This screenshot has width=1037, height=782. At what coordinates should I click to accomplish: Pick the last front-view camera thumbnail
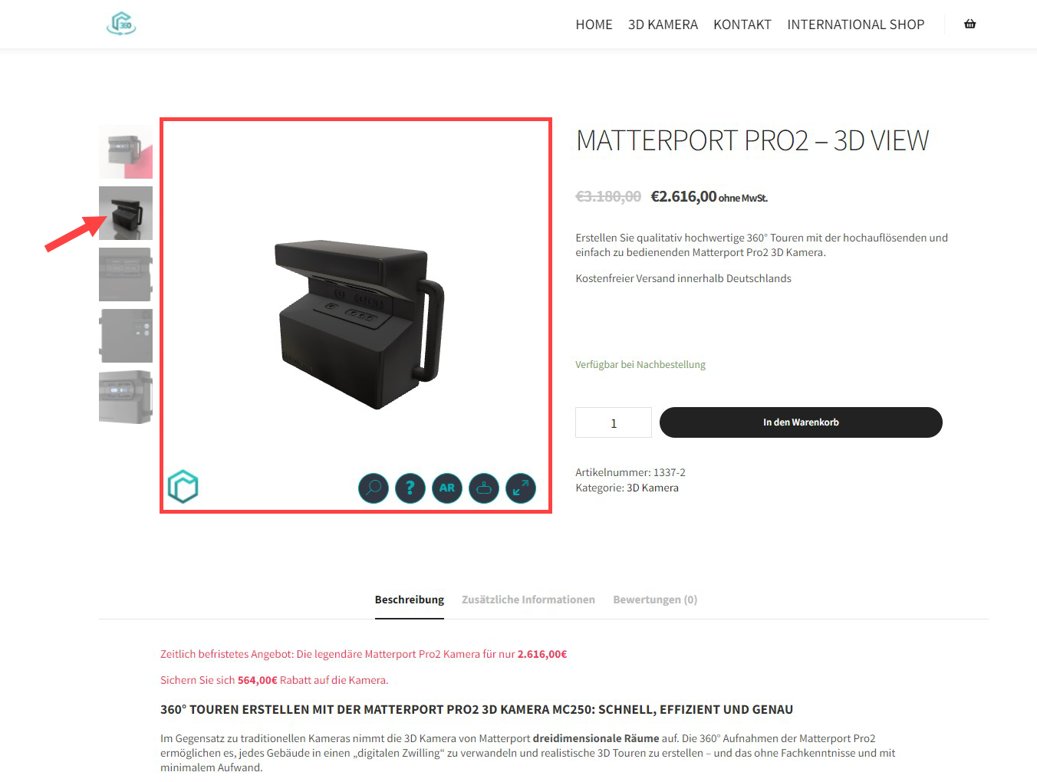(126, 397)
